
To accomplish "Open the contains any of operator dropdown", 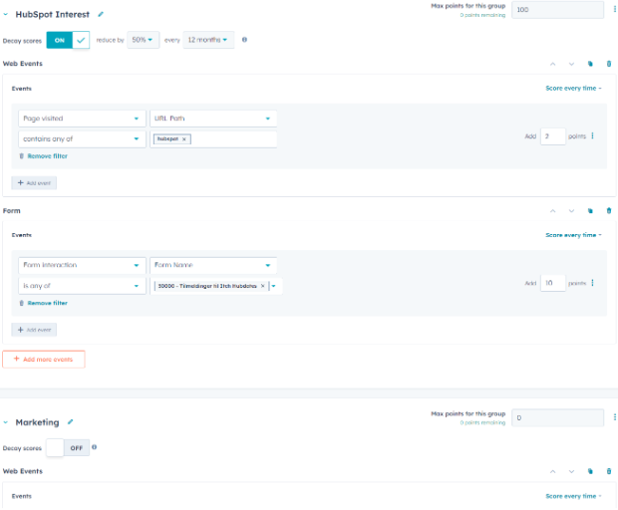I will point(82,139).
